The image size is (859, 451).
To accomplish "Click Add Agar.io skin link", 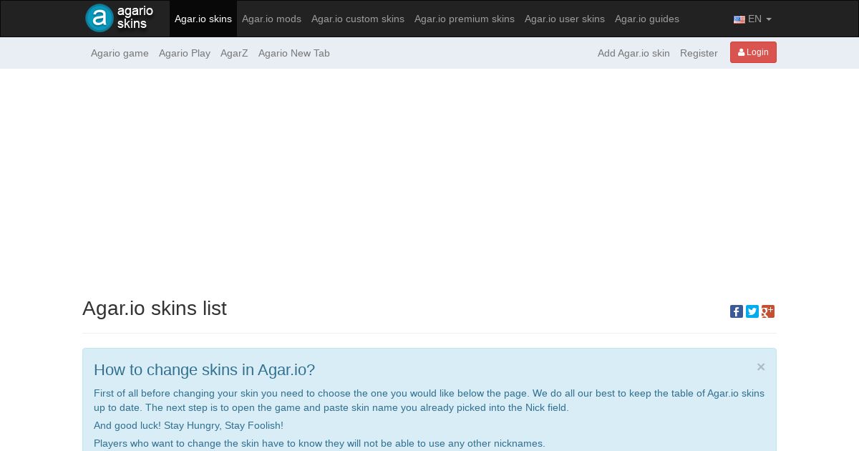I will 634,53.
